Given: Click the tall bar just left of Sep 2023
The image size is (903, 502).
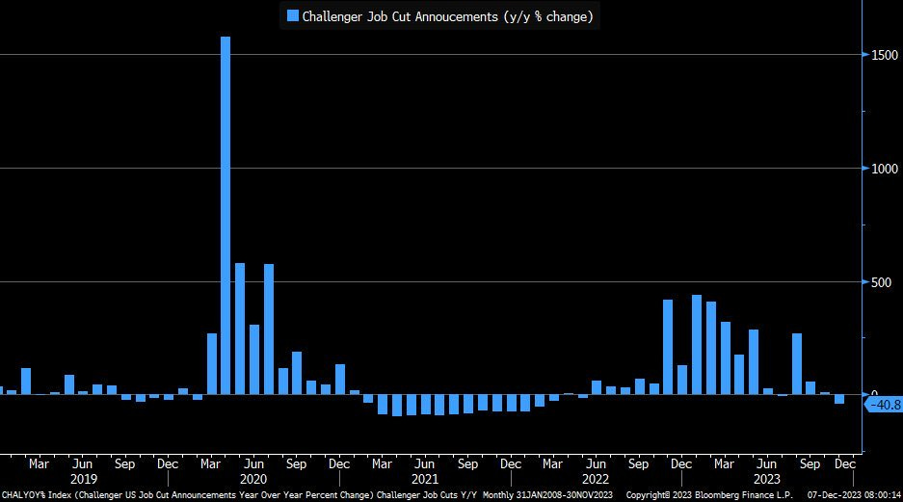Looking at the screenshot, I should click(797, 363).
